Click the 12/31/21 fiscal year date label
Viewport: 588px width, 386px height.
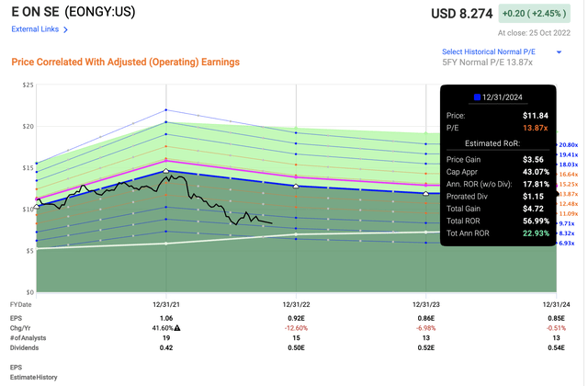pyautogui.click(x=166, y=304)
